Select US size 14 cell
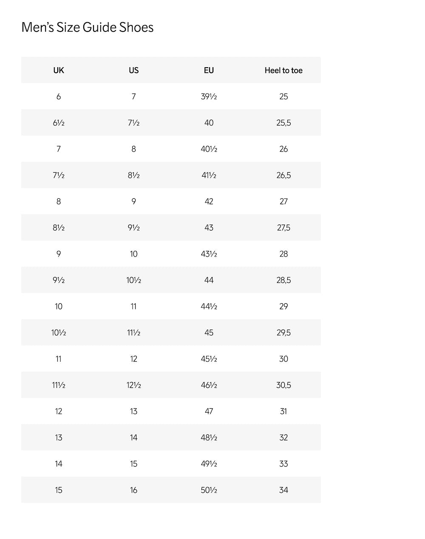 (133, 438)
